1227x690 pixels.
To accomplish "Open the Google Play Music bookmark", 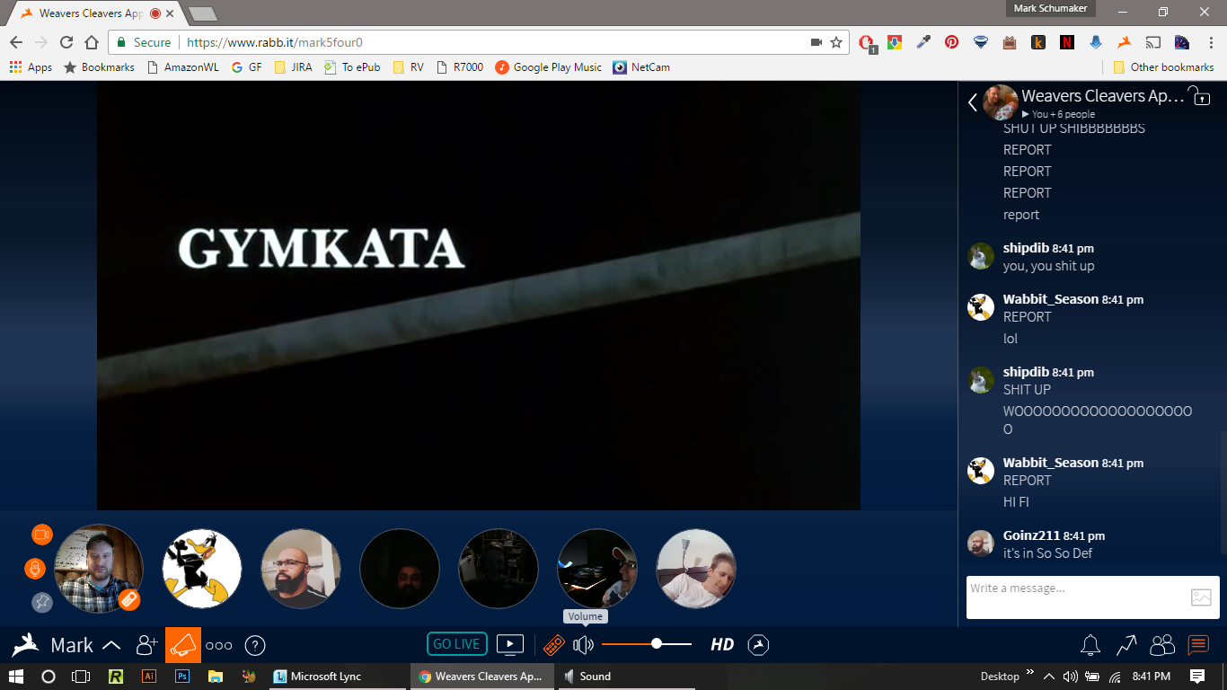I will [x=549, y=67].
